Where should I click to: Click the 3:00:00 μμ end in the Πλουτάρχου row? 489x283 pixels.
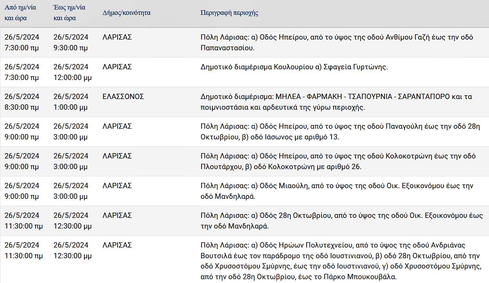pos(71,161)
